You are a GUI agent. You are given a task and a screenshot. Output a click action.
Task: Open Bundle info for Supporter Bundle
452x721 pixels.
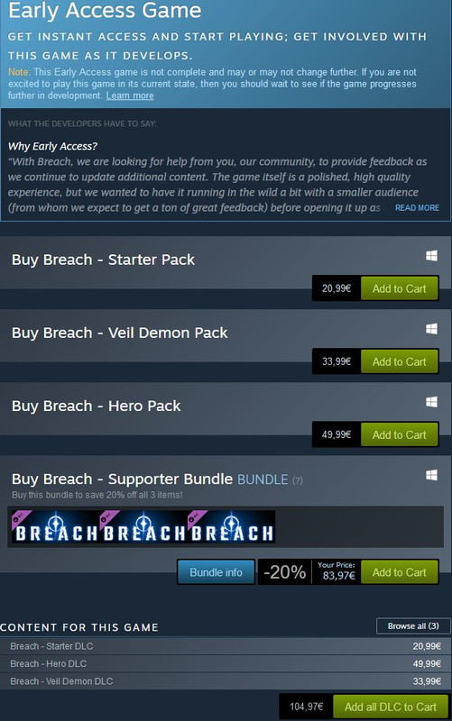pos(216,572)
